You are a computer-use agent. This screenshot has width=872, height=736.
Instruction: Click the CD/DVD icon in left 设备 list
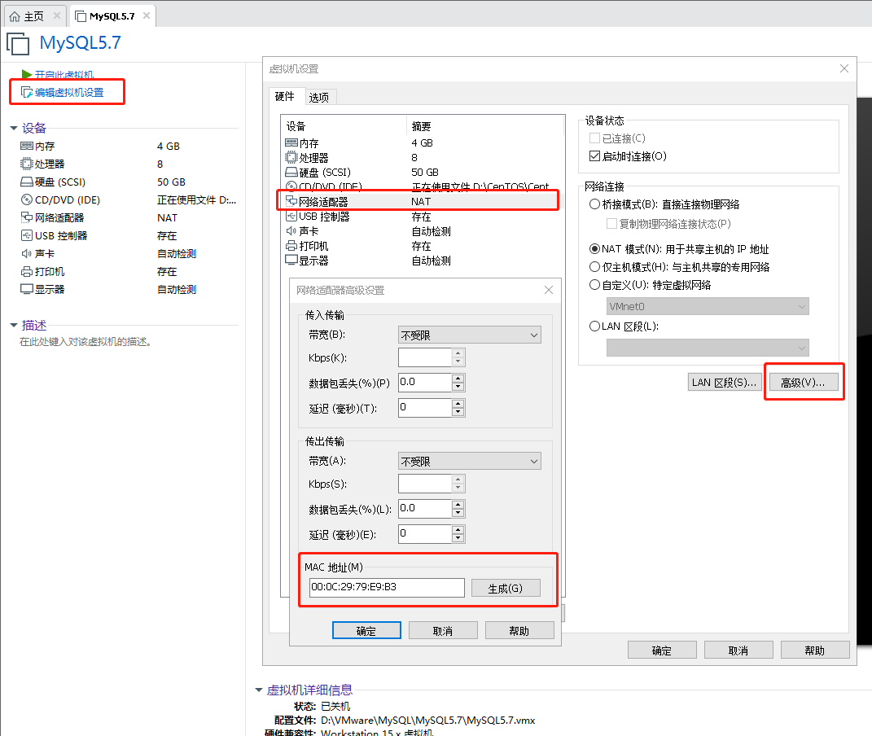pyautogui.click(x=26, y=199)
